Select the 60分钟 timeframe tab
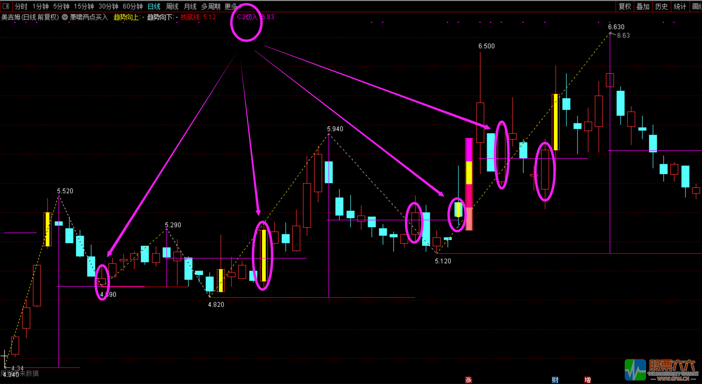This screenshot has width=702, height=384. click(x=133, y=6)
